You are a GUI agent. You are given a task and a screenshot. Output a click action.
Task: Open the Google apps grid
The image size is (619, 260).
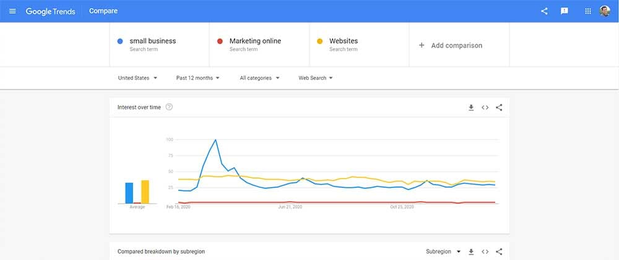588,11
